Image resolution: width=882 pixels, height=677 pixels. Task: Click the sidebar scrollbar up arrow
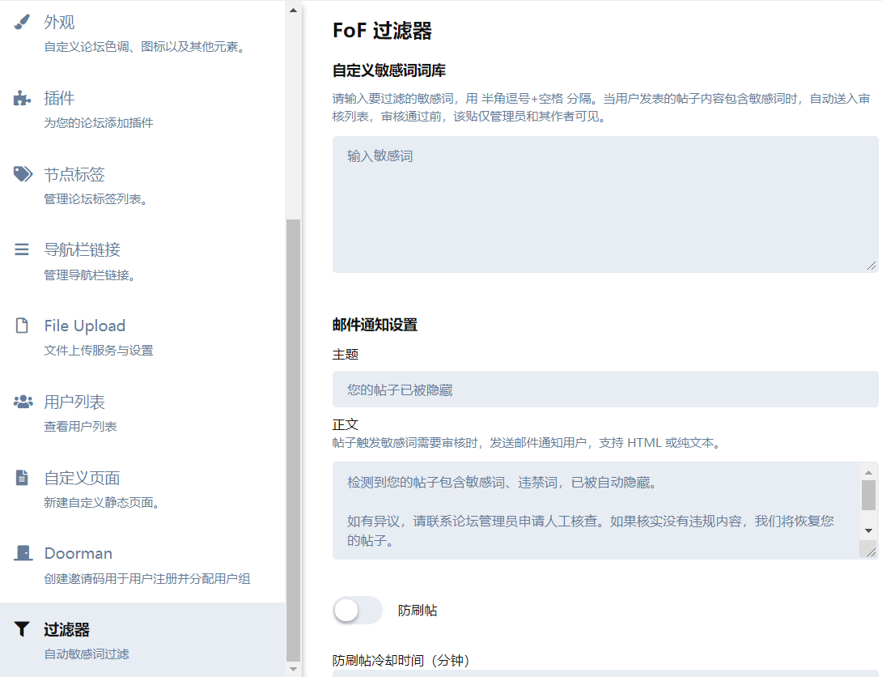[x=294, y=9]
